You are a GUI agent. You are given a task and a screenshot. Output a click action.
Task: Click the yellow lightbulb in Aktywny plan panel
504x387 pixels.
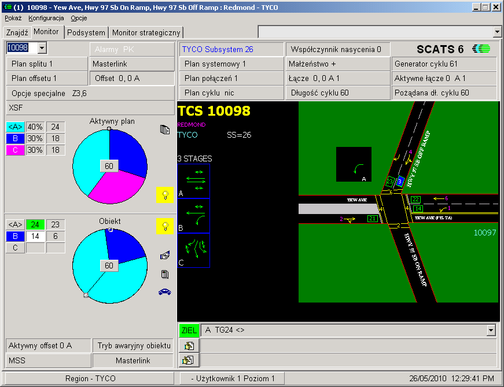click(x=165, y=196)
